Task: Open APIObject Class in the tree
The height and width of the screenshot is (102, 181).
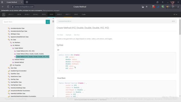Action: coord(15,34)
